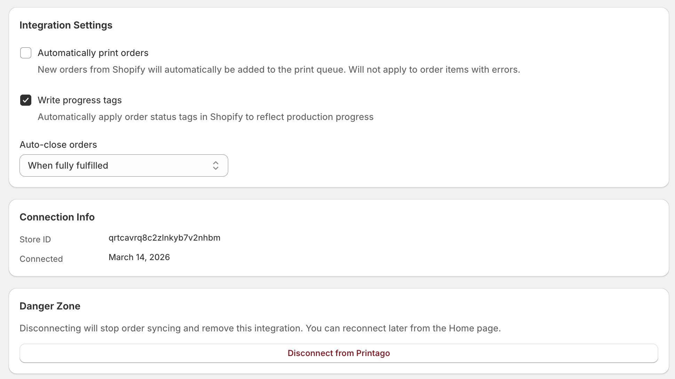Click the print queue description text
Image resolution: width=675 pixels, height=379 pixels.
pyautogui.click(x=278, y=70)
